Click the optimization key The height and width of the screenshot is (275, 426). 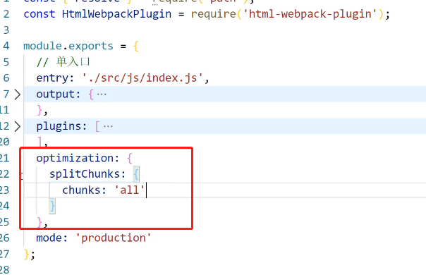(x=75, y=158)
